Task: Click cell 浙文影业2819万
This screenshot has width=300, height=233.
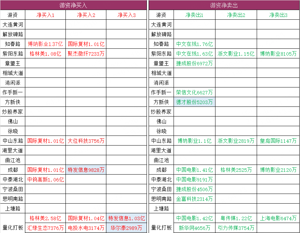Action: (236, 141)
